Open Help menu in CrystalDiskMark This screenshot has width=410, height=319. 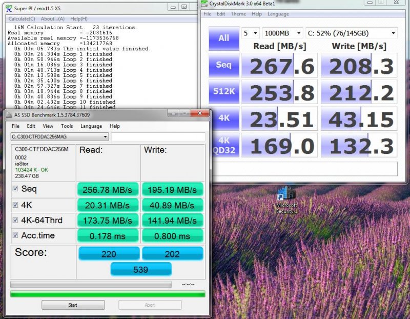(257, 14)
